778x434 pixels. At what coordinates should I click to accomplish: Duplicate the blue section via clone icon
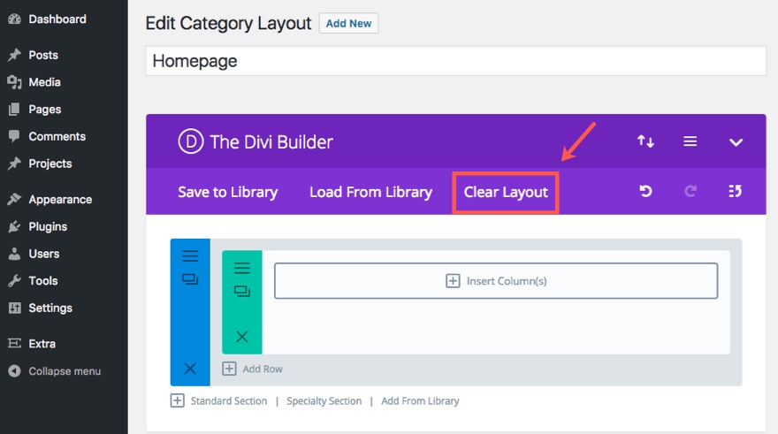point(190,279)
